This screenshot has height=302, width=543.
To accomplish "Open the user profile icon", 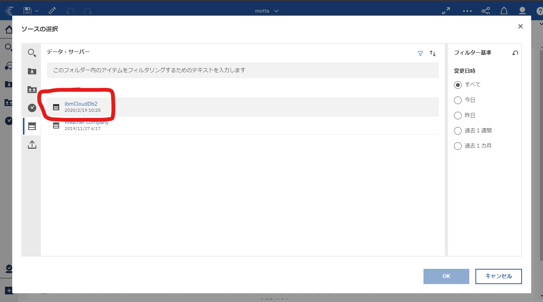I will click(x=522, y=11).
